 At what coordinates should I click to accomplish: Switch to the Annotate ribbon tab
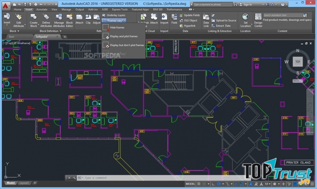click(42, 9)
